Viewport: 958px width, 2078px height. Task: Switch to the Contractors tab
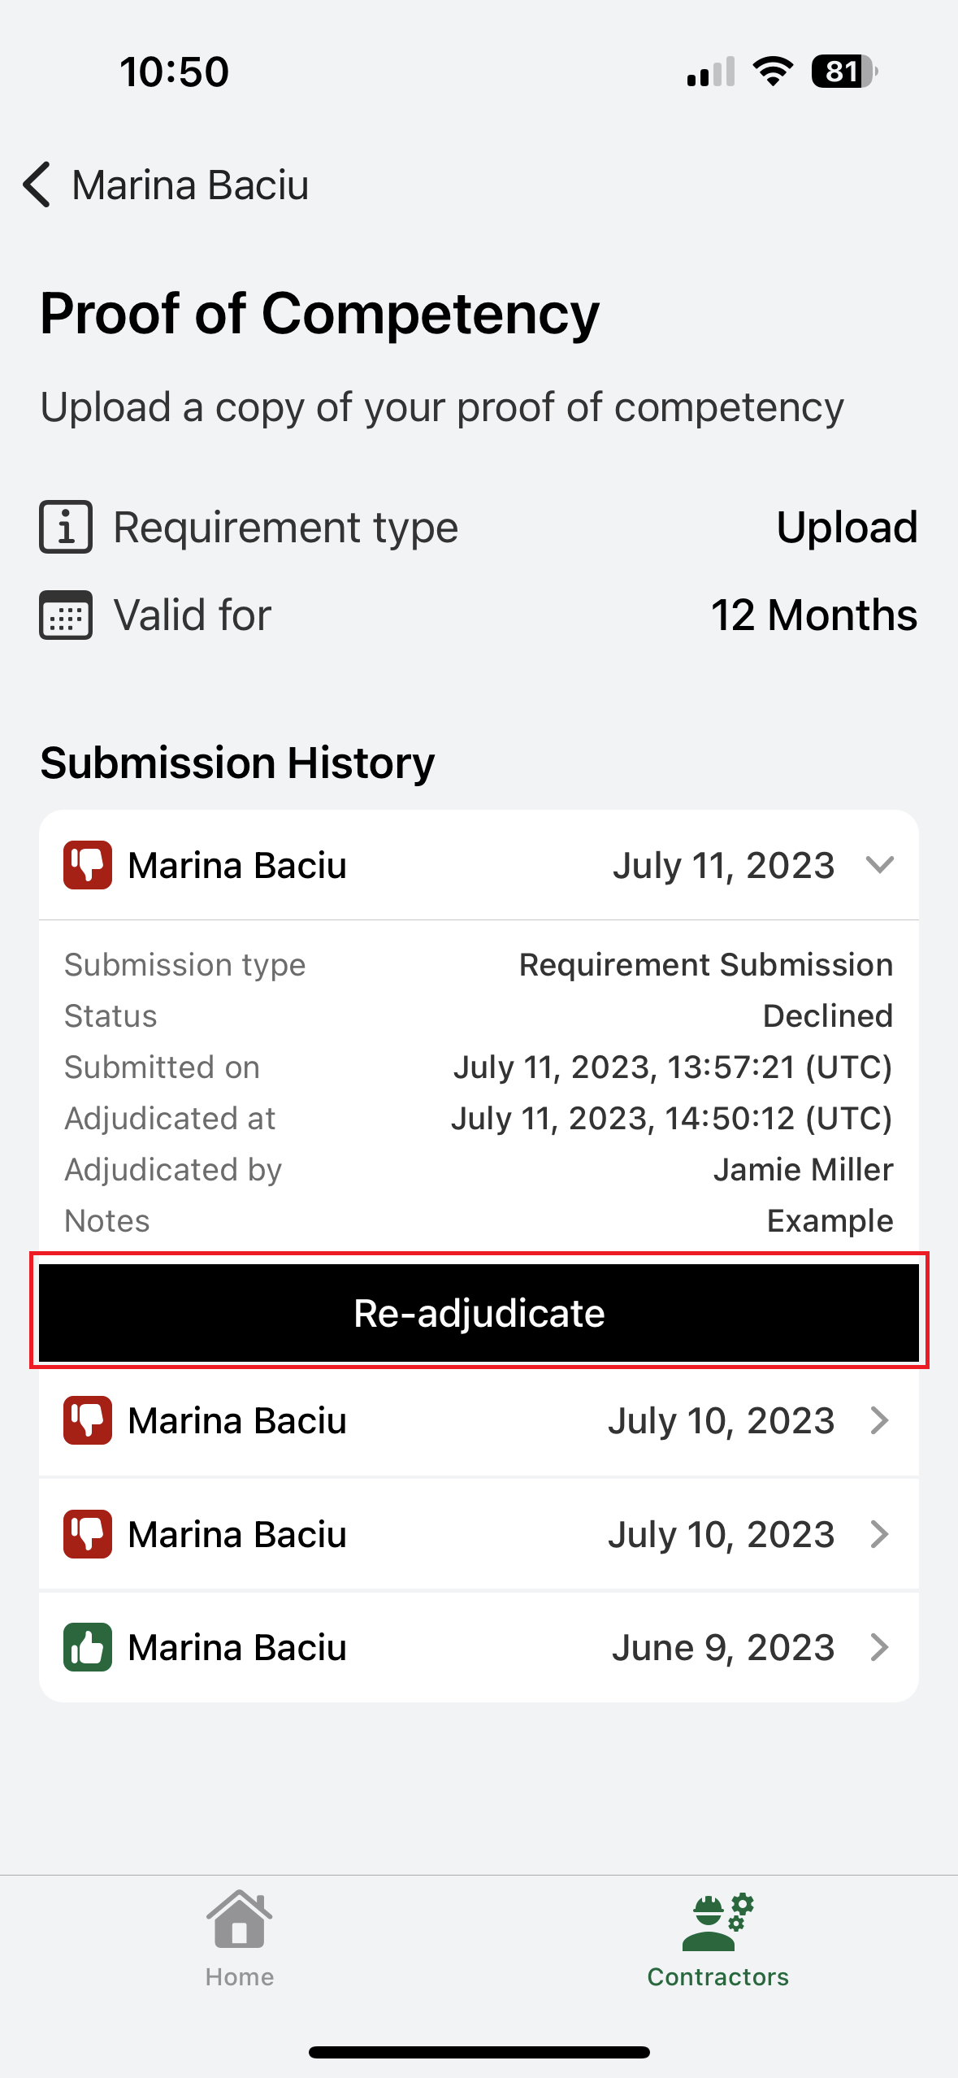pos(717,1938)
